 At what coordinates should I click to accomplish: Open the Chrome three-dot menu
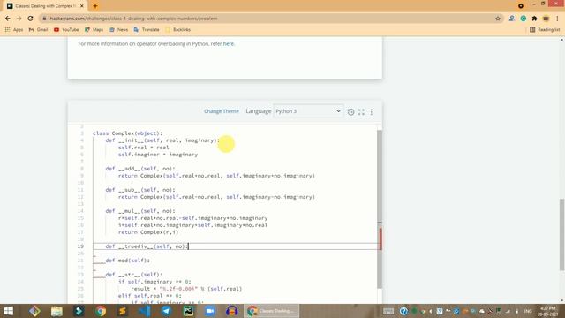[557, 19]
